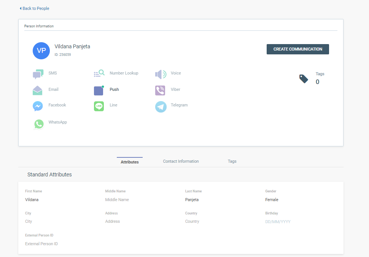Click the Push notification icon
369x257 pixels.
tap(99, 90)
